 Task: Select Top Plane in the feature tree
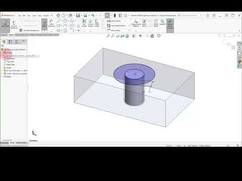click(x=9, y=61)
